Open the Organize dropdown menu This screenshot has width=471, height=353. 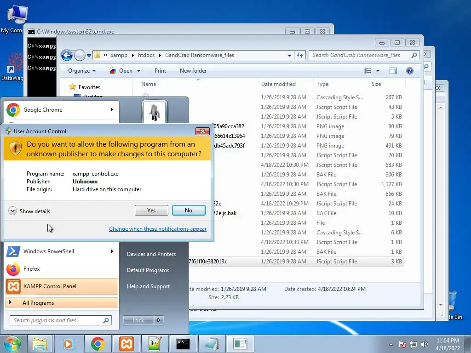coord(82,71)
